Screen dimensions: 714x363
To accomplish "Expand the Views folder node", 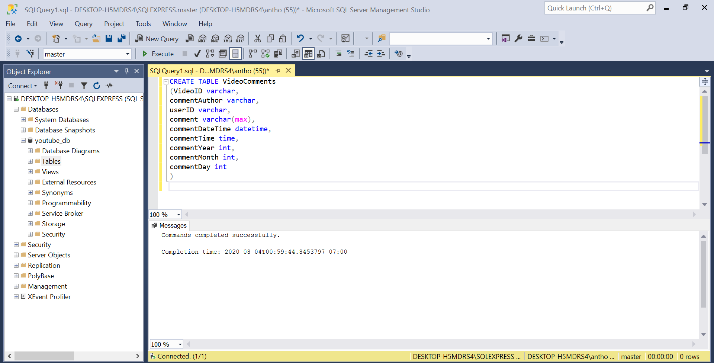I will coord(30,171).
